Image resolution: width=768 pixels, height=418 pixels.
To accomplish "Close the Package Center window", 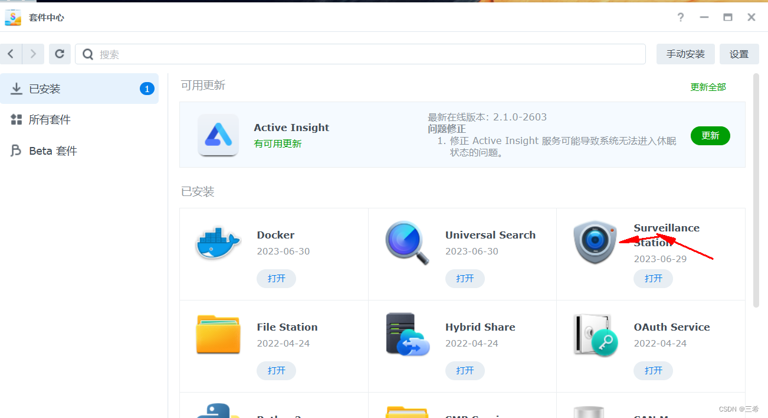I will [x=751, y=17].
